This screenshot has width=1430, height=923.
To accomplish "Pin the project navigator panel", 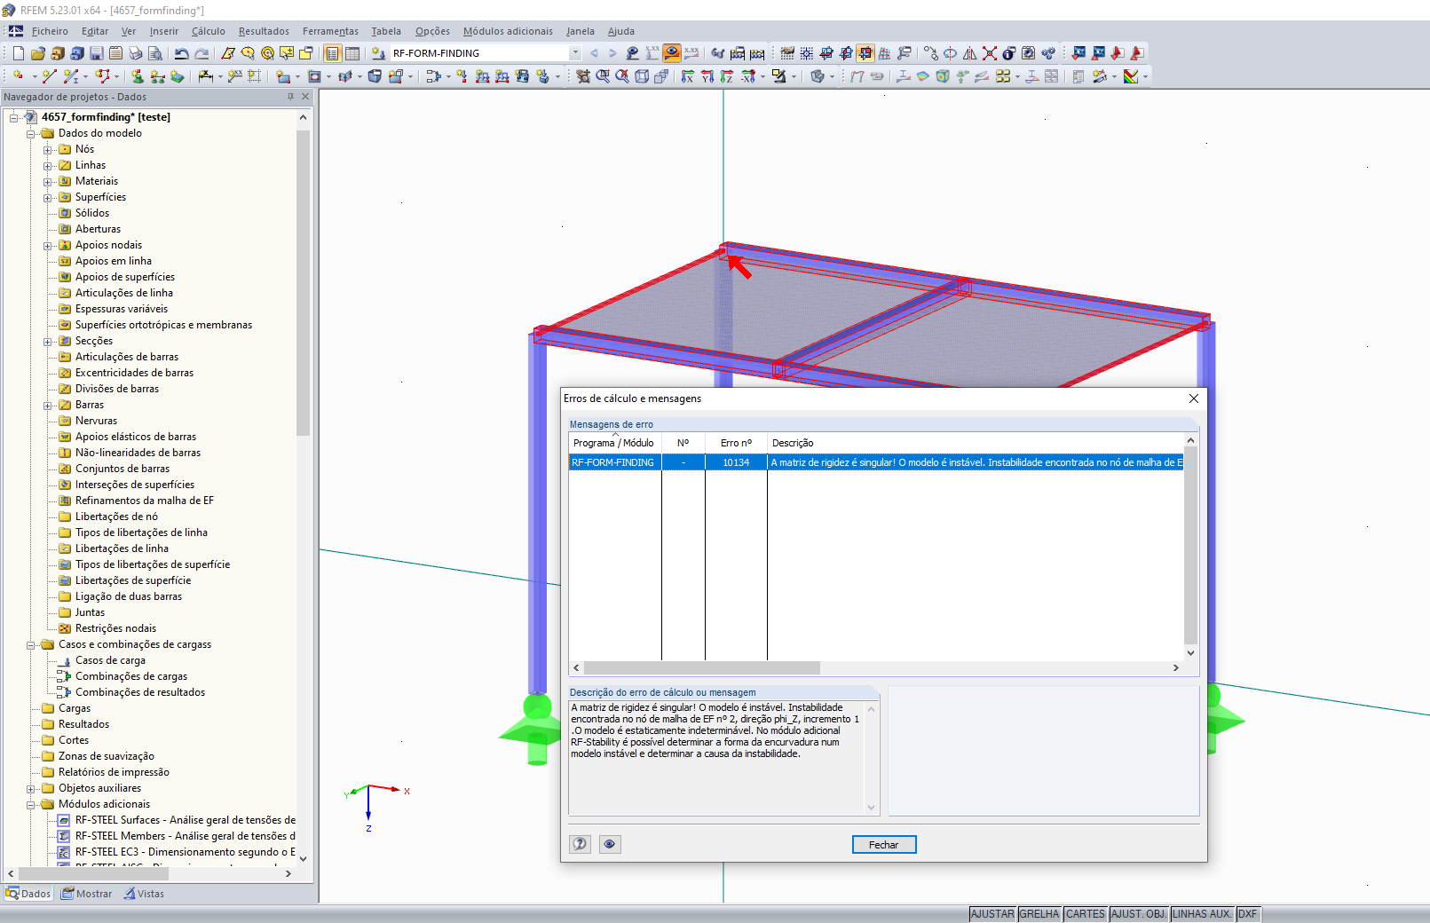I will [290, 97].
